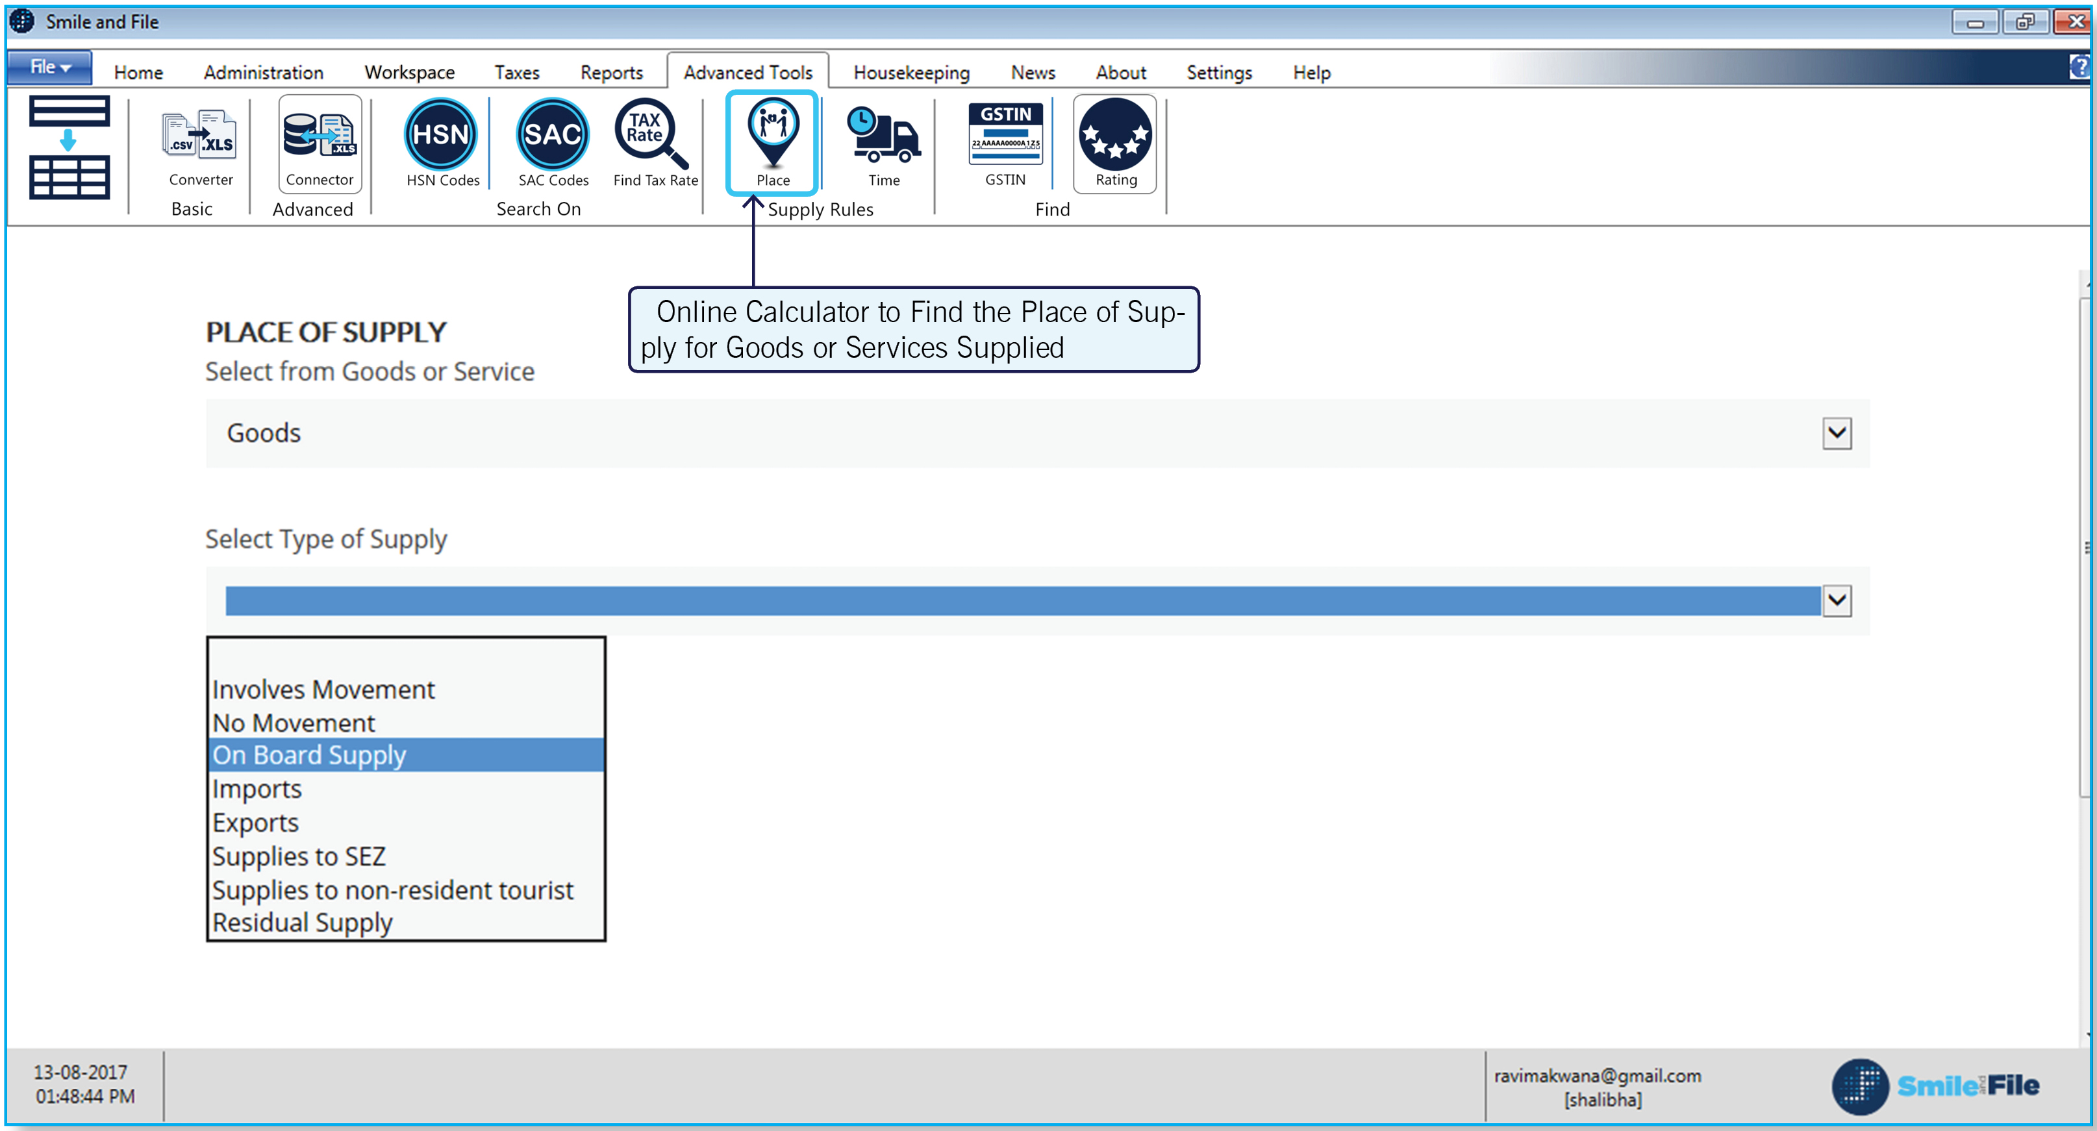Choose Supplies to SEZ from list
This screenshot has width=2097, height=1131.
click(299, 856)
